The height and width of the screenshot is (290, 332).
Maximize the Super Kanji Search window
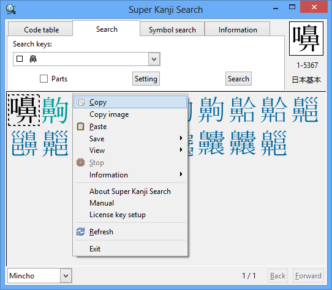tap(292, 7)
